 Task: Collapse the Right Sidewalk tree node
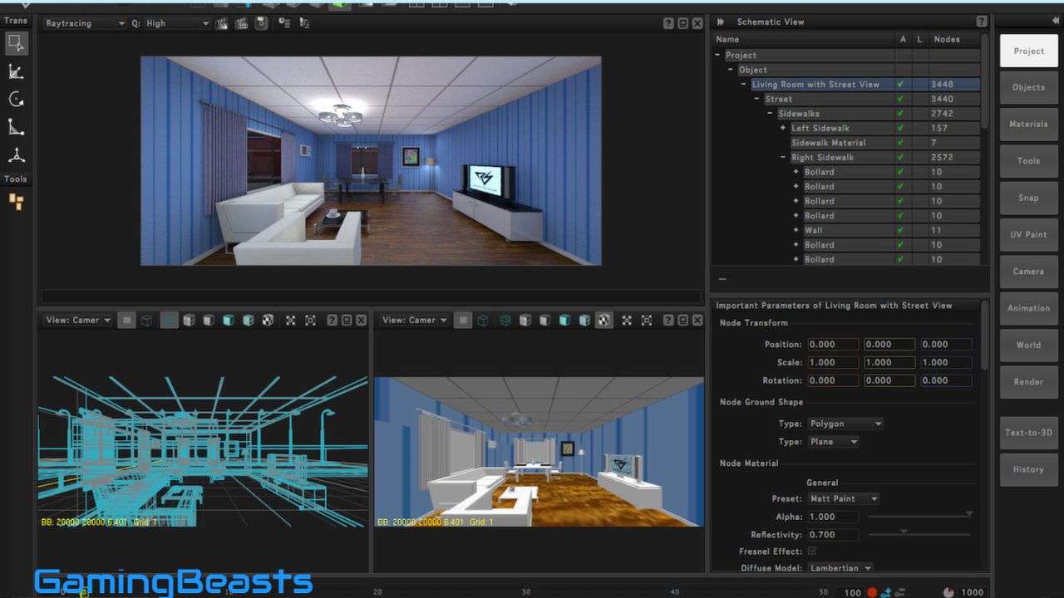[783, 157]
